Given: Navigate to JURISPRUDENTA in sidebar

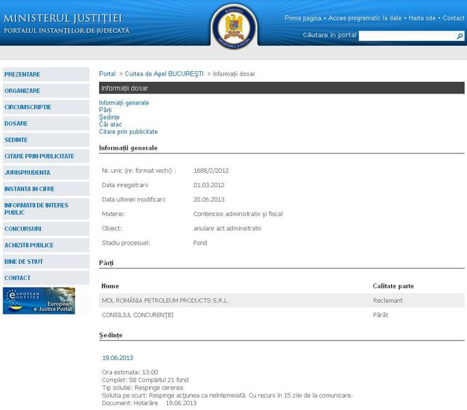Looking at the screenshot, I should tap(27, 173).
